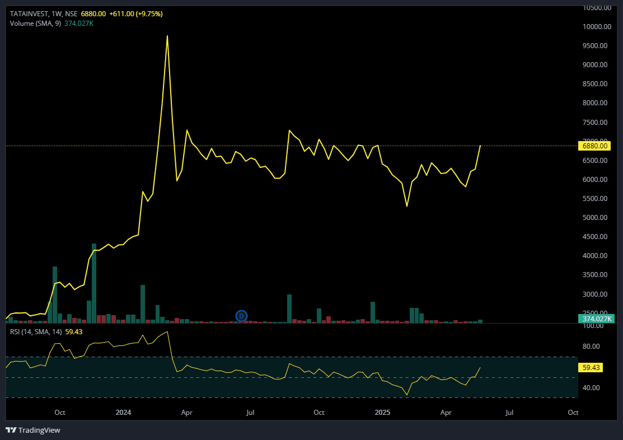This screenshot has height=440, width=623.
Task: Click the 2025 time axis label
Action: click(x=383, y=413)
